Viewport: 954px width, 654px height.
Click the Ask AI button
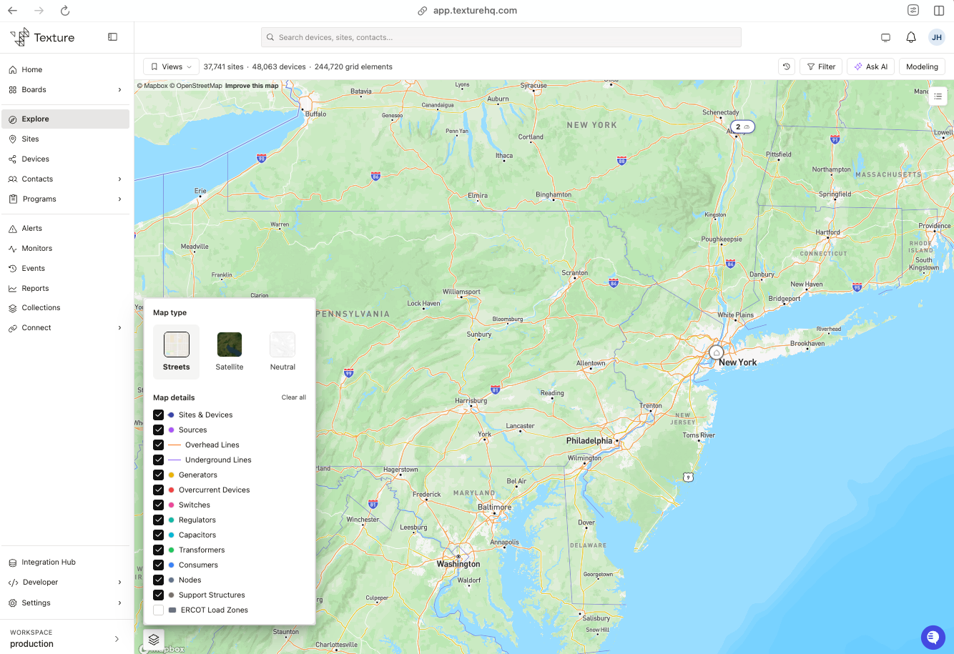click(870, 66)
